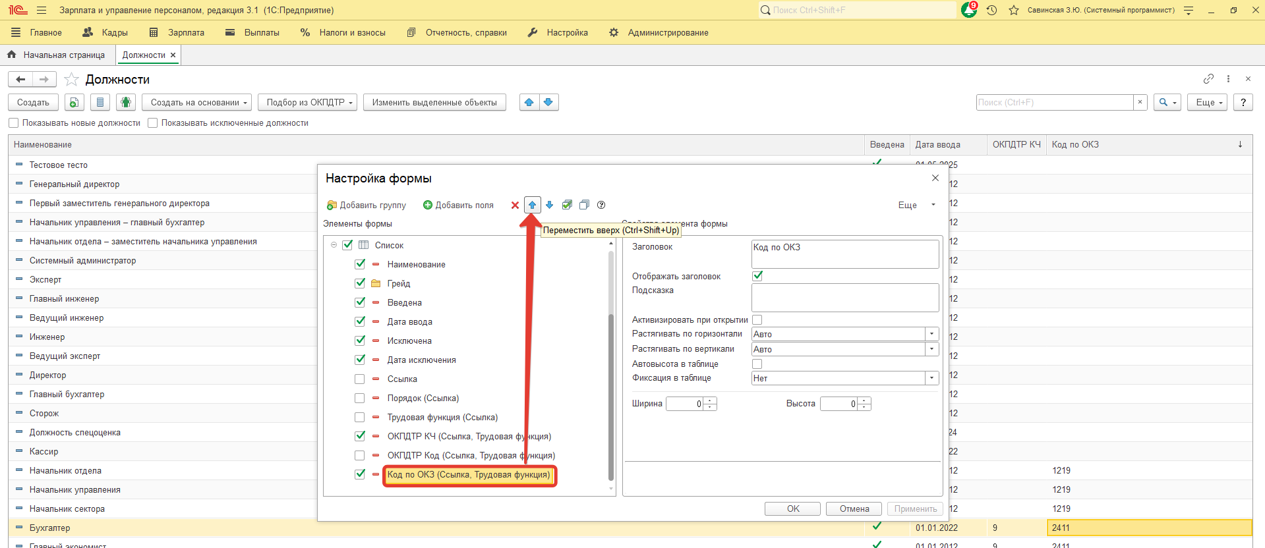The height and width of the screenshot is (548, 1265).
Task: Click the red delete element icon
Action: click(515, 205)
